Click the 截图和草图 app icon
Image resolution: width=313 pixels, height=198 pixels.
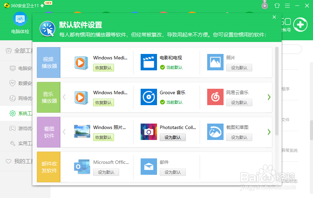point(215,132)
